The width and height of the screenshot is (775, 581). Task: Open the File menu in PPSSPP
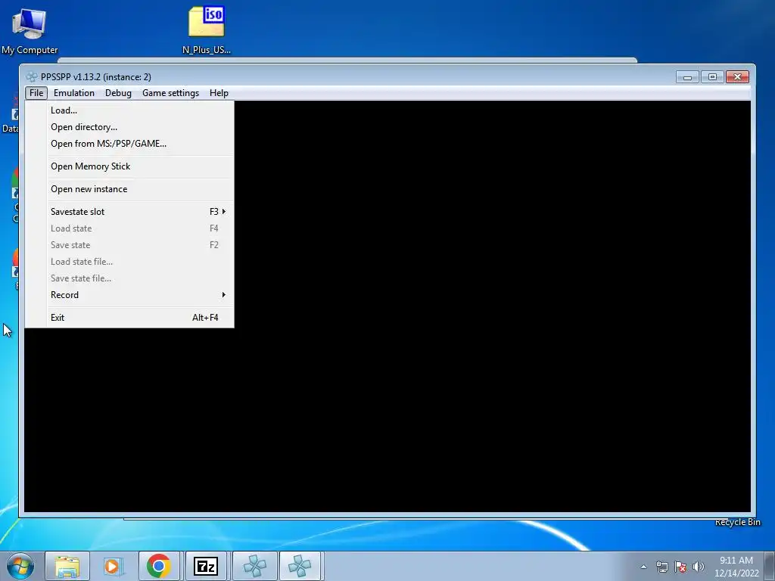pyautogui.click(x=36, y=93)
